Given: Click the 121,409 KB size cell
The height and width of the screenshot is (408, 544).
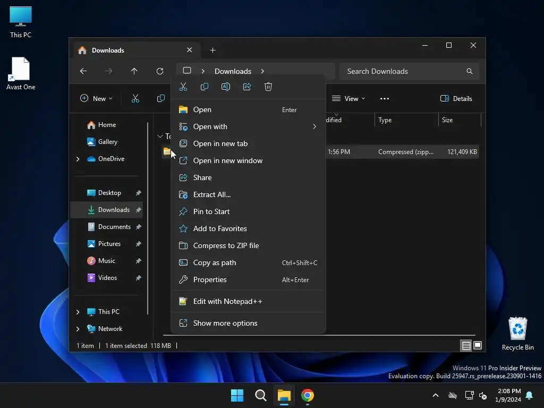Looking at the screenshot, I should 462,152.
